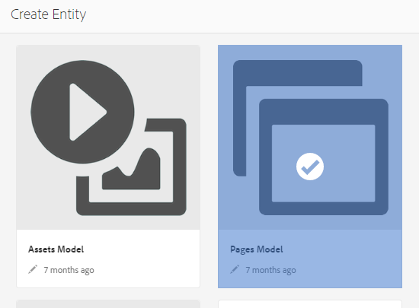Select the Assets Model card thumbnail
This screenshot has width=419, height=308.
tap(108, 138)
